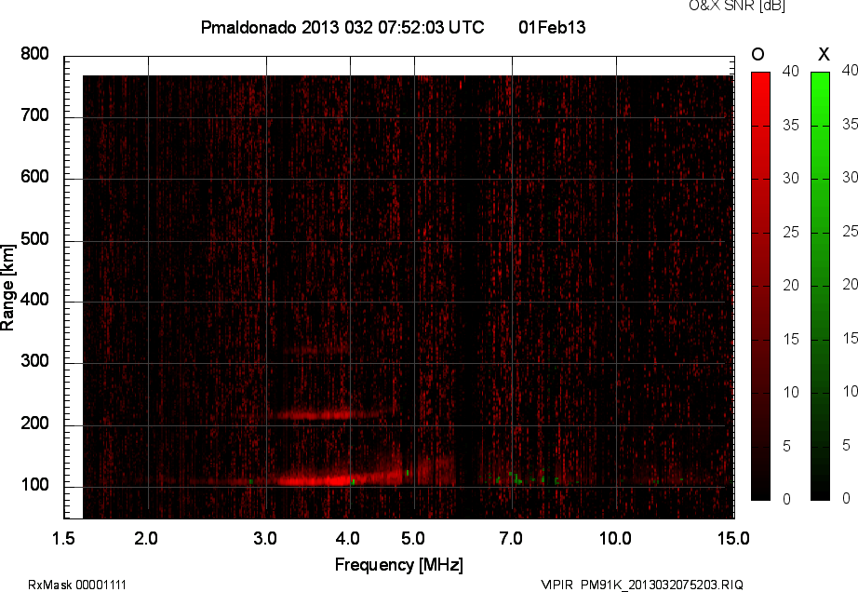This screenshot has width=858, height=592.
Task: Click the 30 label on the O colorbar
Action: point(791,179)
